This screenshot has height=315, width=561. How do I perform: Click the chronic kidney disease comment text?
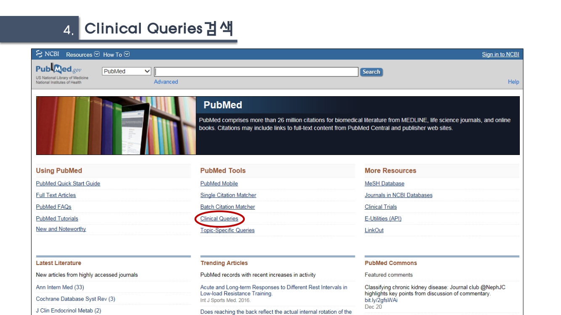pos(435,291)
